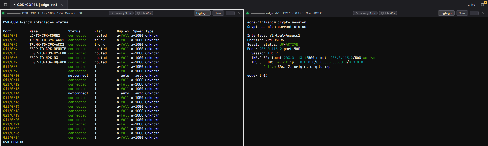This screenshot has height=146, width=488.
Task: Click Idle 46s chip in C9K-CORE1 pane
Action: pyautogui.click(x=144, y=13)
